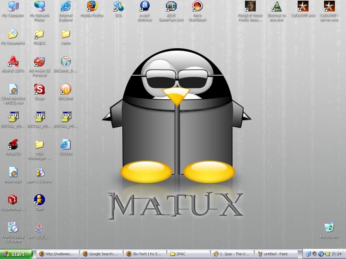Select the Skriti mikrofon AMZS wav file
This screenshot has height=259, width=346.
13,94
